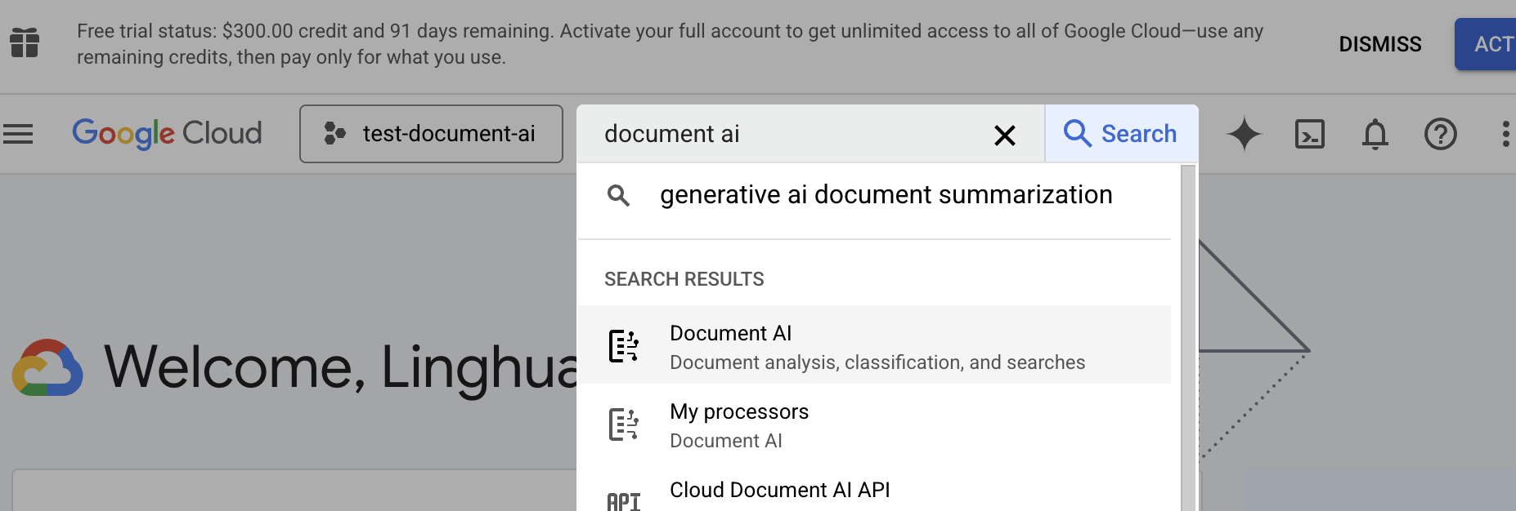Pick the generative ai document summarization suggestion
Image resolution: width=1516 pixels, height=511 pixels.
pos(886,195)
